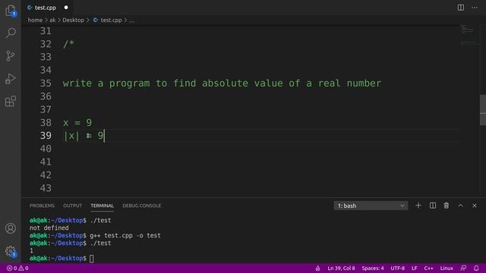
Task: Click 'Spaces: 4' indentation setting
Action: pyautogui.click(x=373, y=268)
